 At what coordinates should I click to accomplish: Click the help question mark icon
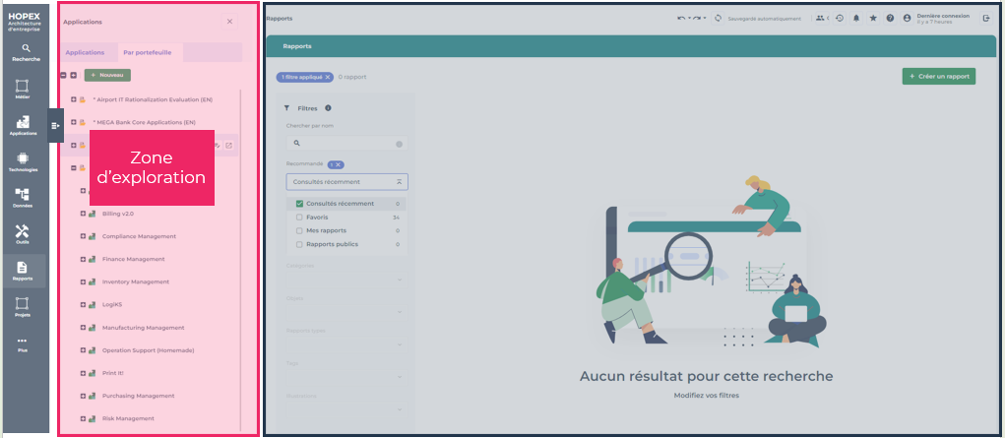[890, 18]
